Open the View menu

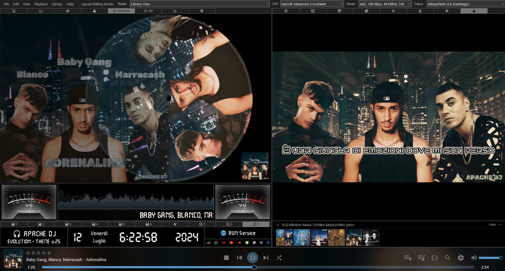point(27,4)
